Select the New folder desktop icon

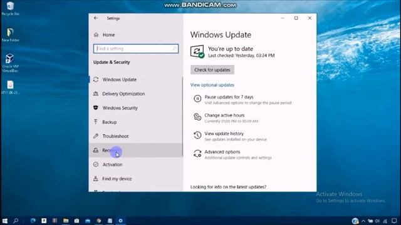point(10,35)
